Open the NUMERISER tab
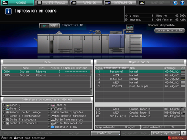The height and width of the screenshot is (140, 187). tap(154, 3)
